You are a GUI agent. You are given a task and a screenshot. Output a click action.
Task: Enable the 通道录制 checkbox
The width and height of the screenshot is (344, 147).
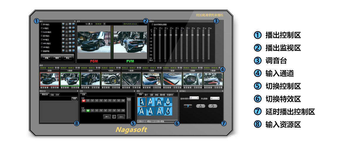pos(42,51)
